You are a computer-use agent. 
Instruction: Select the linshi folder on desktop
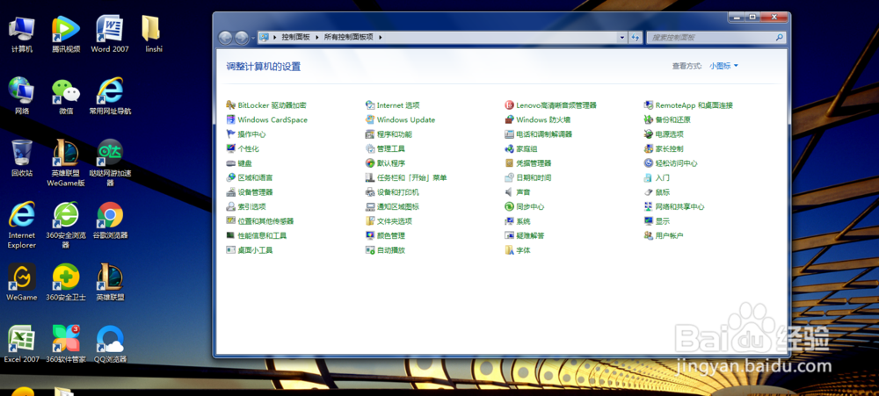pyautogui.click(x=154, y=33)
